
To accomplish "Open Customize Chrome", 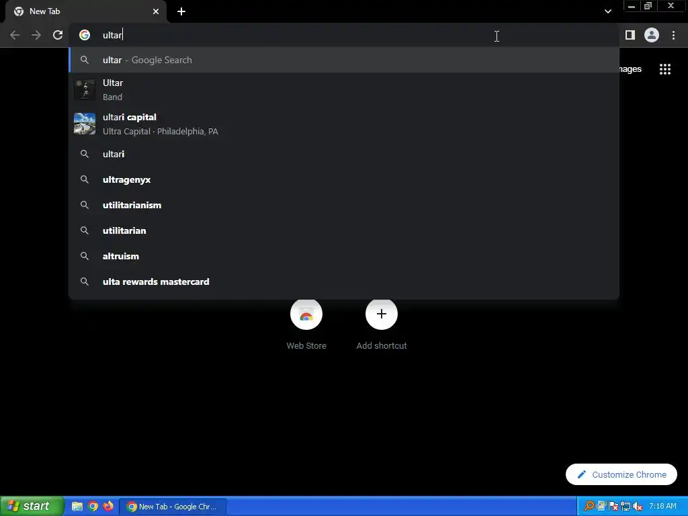I will tap(621, 474).
